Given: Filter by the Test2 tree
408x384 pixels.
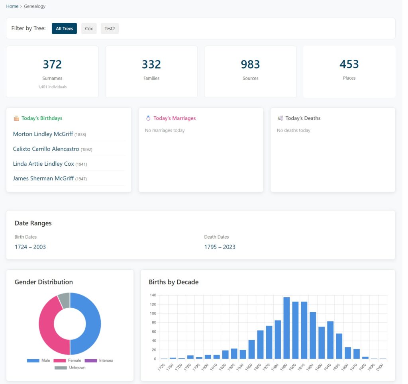Looking at the screenshot, I should [110, 29].
